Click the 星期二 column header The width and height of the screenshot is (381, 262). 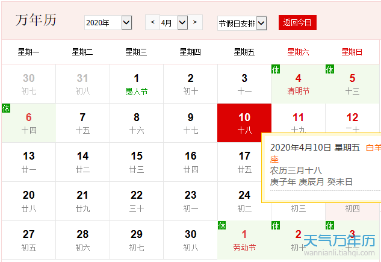82,52
